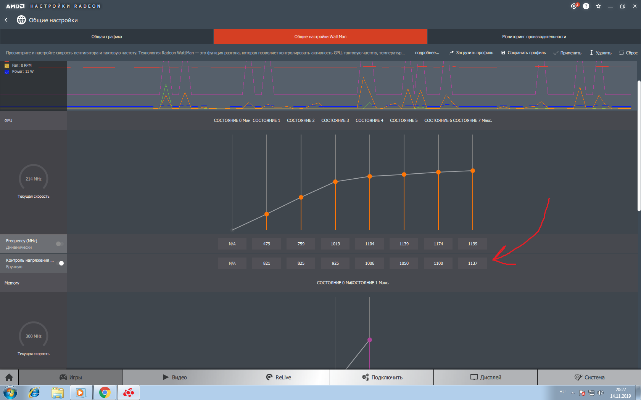The width and height of the screenshot is (641, 400).
Task: Open the help question mark icon
Action: pyautogui.click(x=586, y=6)
